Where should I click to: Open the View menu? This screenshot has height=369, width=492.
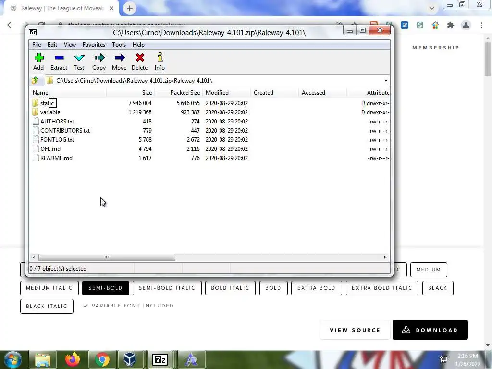[x=70, y=45]
